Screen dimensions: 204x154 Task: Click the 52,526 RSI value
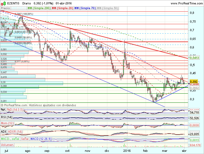pos(194,118)
